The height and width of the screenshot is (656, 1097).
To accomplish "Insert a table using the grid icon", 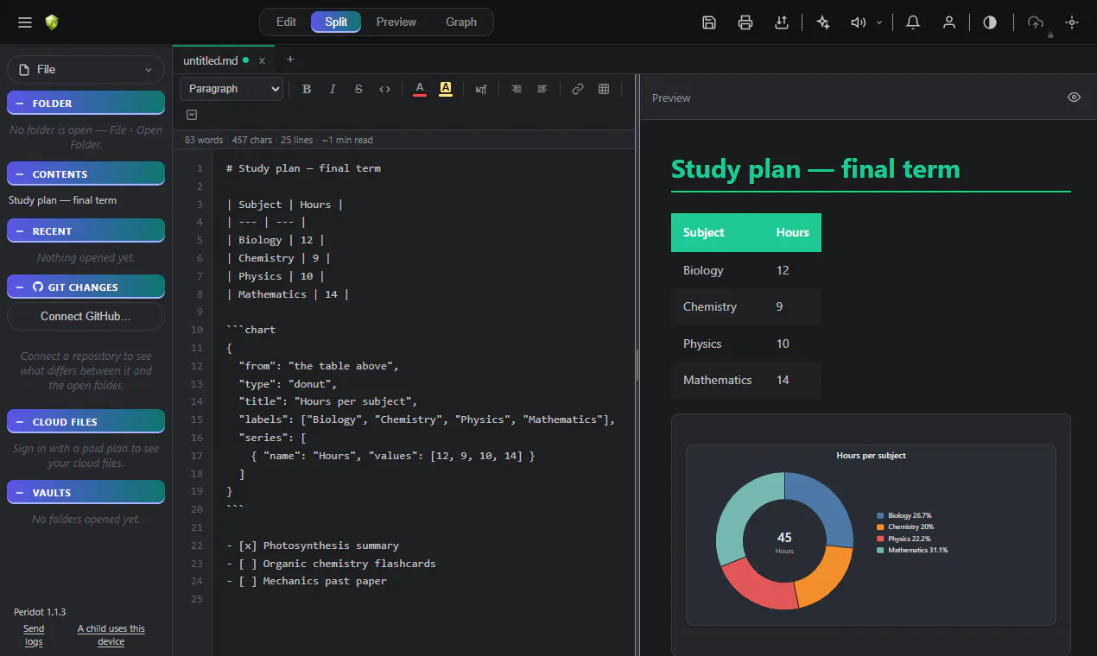I will [x=604, y=89].
